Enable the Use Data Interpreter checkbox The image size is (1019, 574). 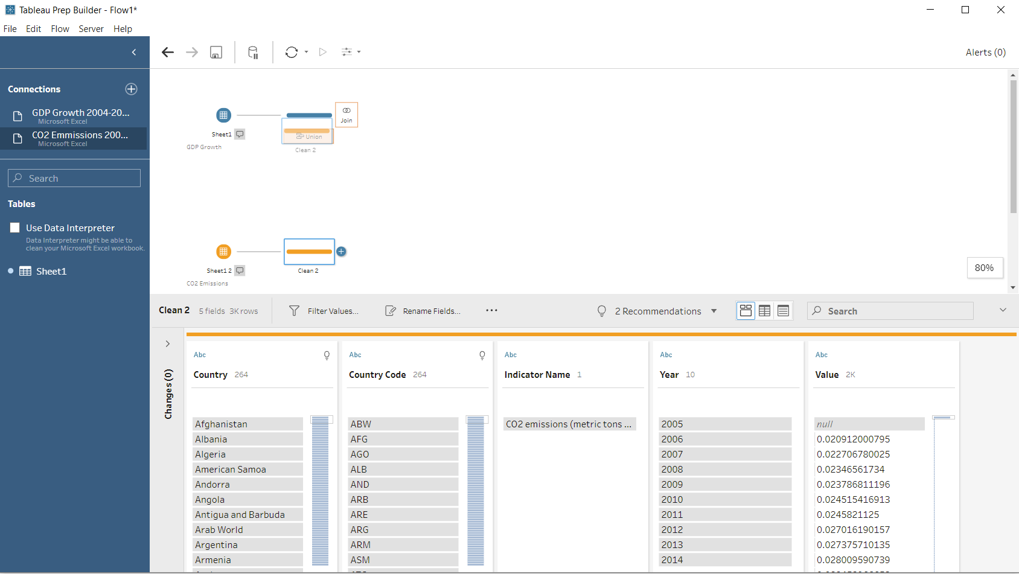(x=15, y=228)
